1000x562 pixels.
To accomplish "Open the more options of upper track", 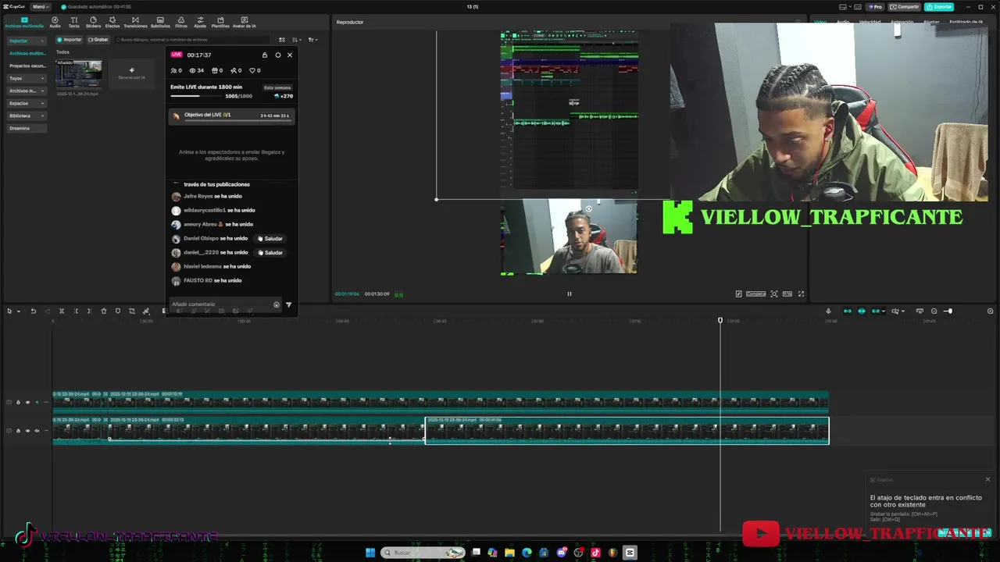I will point(46,402).
